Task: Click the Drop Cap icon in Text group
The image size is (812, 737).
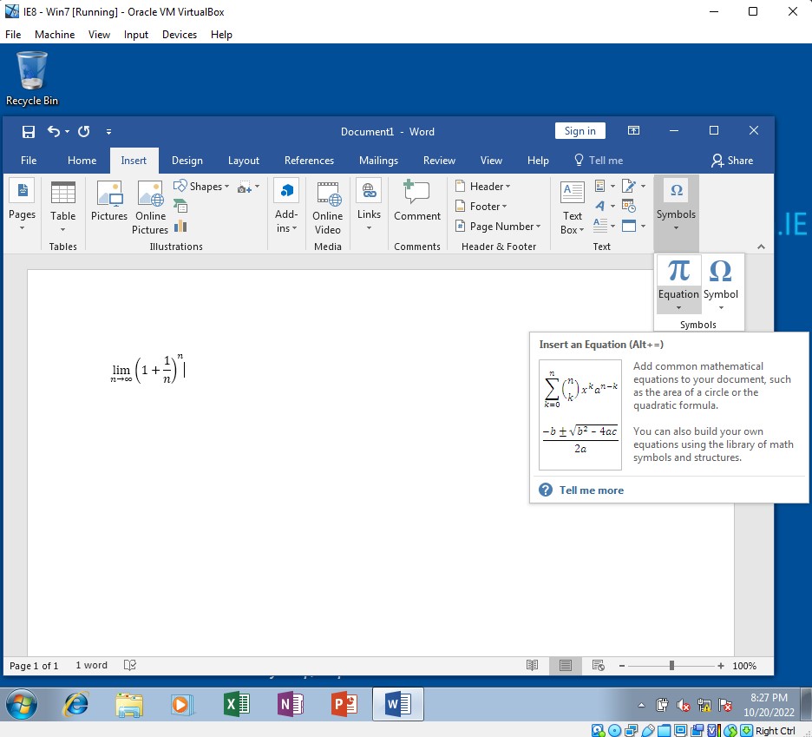Action: click(x=605, y=226)
